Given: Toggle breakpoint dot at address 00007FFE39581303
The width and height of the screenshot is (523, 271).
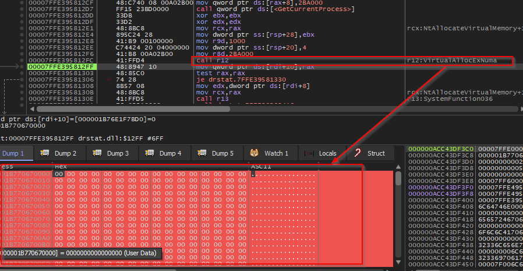Looking at the screenshot, I should [x=23, y=73].
